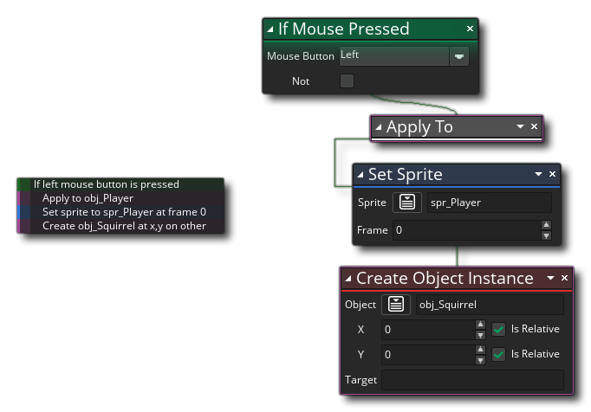Select 'Apply to obj_Player' summary line
The image size is (591, 412).
88,198
